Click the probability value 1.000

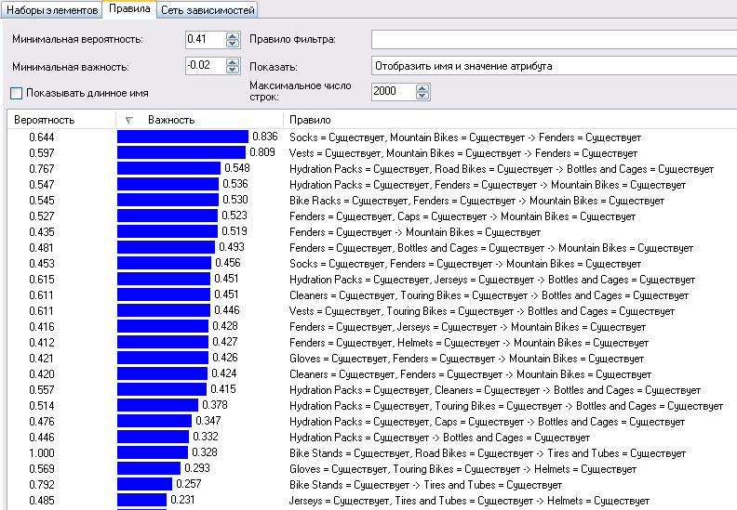coord(42,453)
